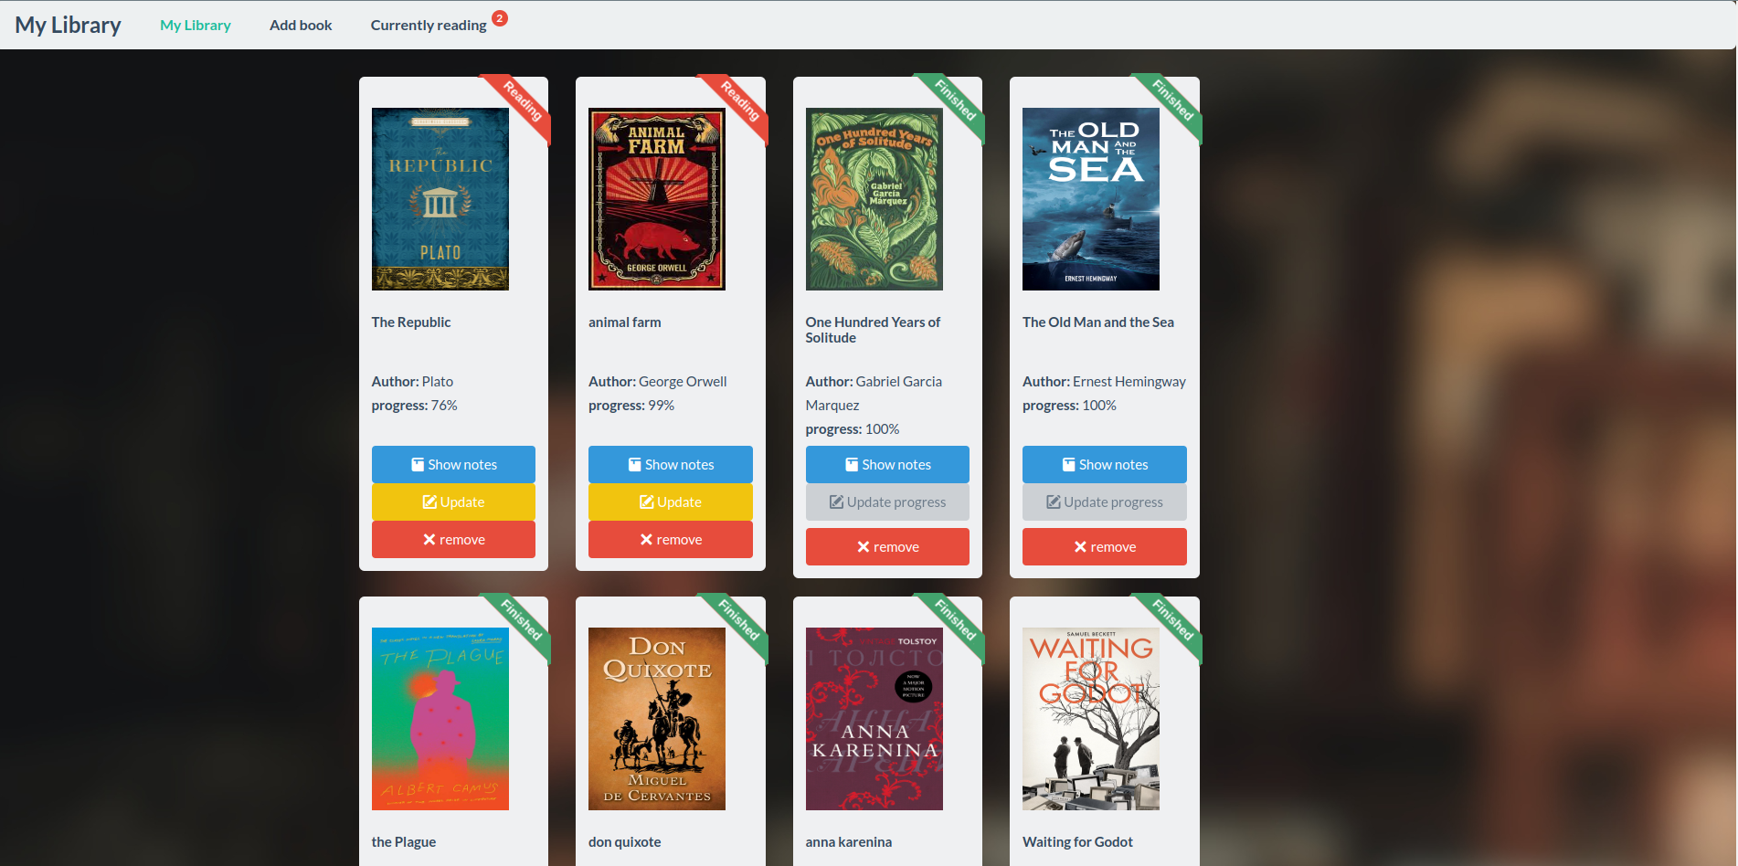Click the title text 'don quixote'

(x=625, y=842)
